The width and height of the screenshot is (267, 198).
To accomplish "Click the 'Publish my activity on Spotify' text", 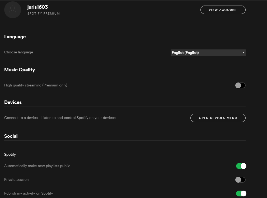I will (x=29, y=194).
